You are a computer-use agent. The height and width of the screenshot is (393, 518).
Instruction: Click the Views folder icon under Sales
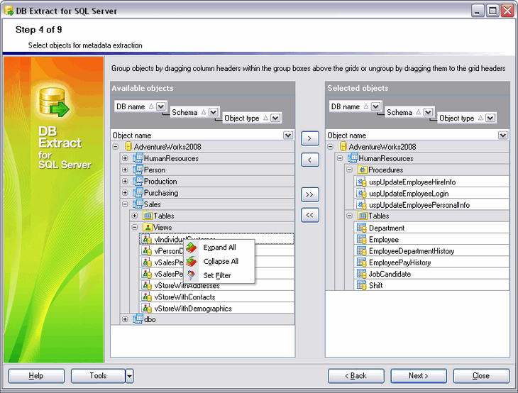pyautogui.click(x=148, y=227)
